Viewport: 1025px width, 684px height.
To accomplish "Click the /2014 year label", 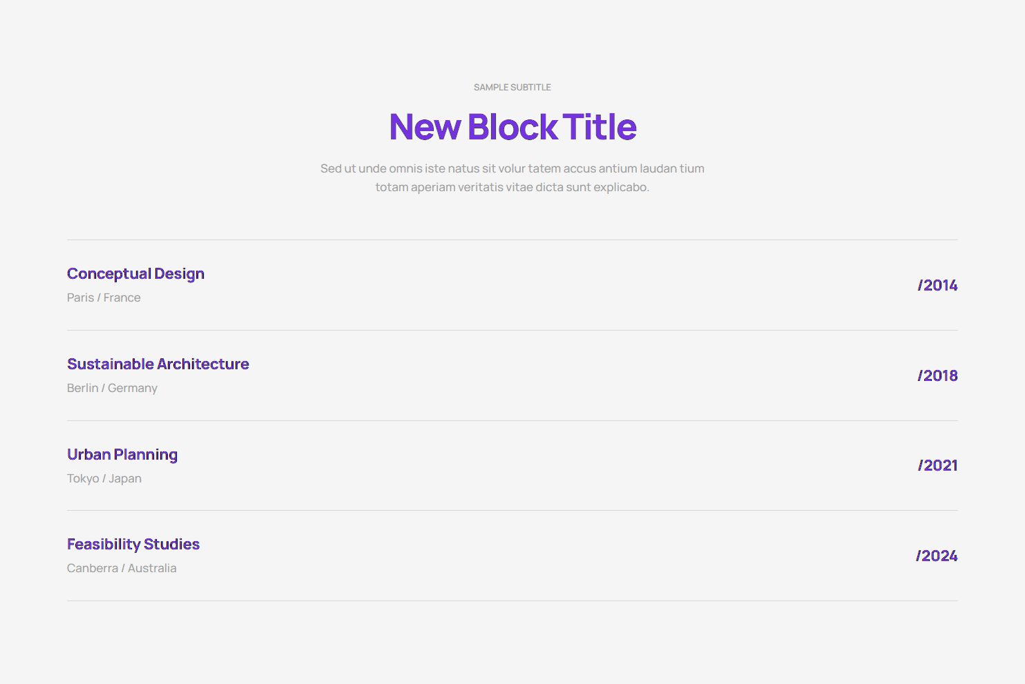I will (937, 286).
